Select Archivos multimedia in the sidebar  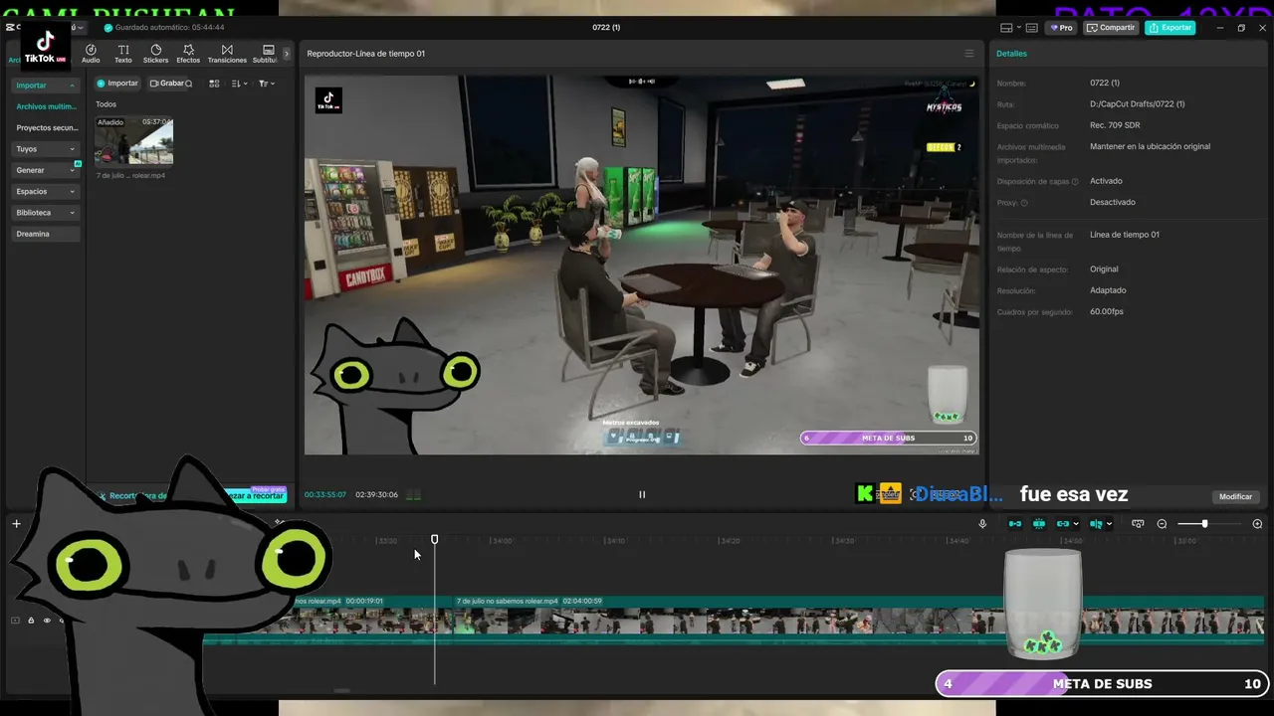[46, 106]
